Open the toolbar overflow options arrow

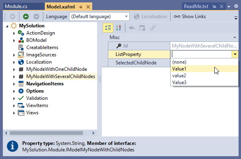(236, 18)
